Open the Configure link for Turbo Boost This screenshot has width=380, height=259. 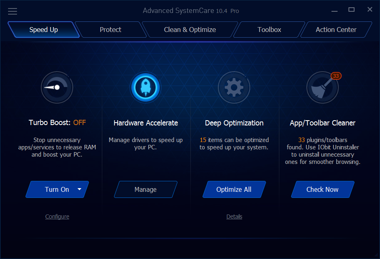tap(57, 217)
